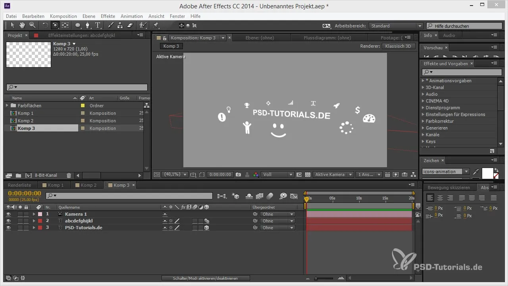Expand the Farbkorrektur effects category

click(423, 121)
